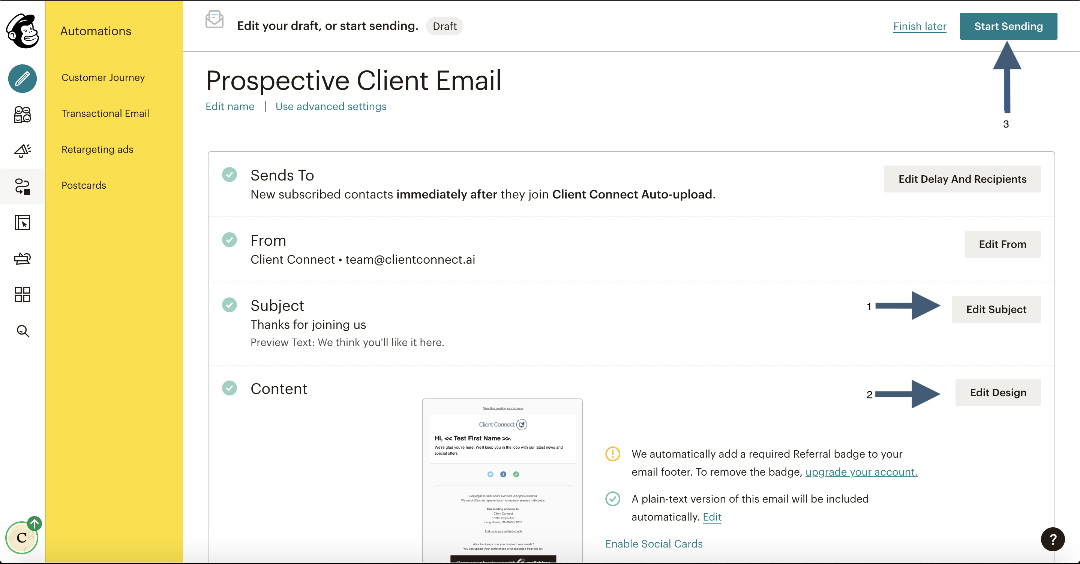Click the Subject section checkmark icon
Screen dimensions: 1080x564
229,305
